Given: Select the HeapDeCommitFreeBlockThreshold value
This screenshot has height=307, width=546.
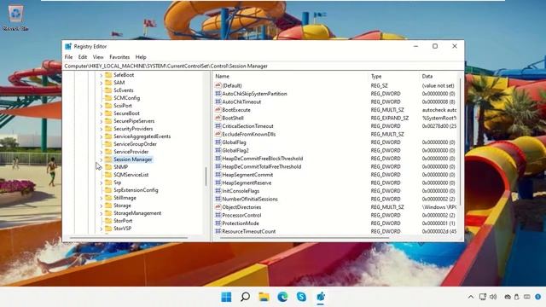Looking at the screenshot, I should (263, 159).
